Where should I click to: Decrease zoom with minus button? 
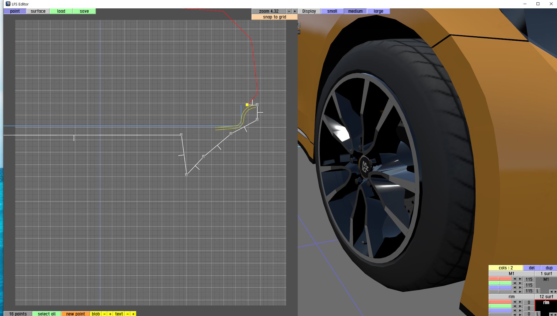click(x=289, y=11)
